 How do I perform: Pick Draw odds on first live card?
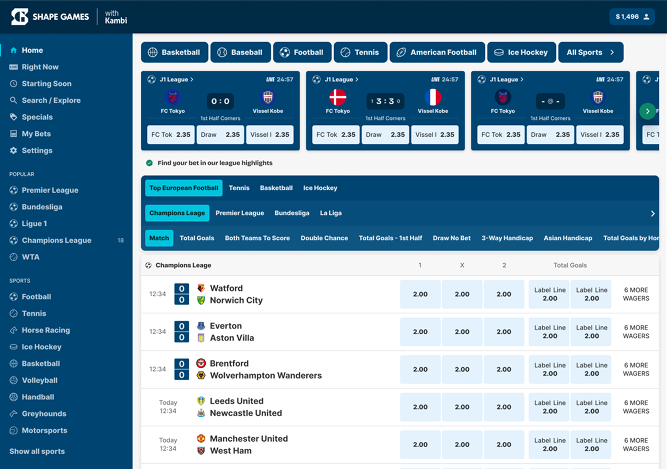[x=220, y=135]
